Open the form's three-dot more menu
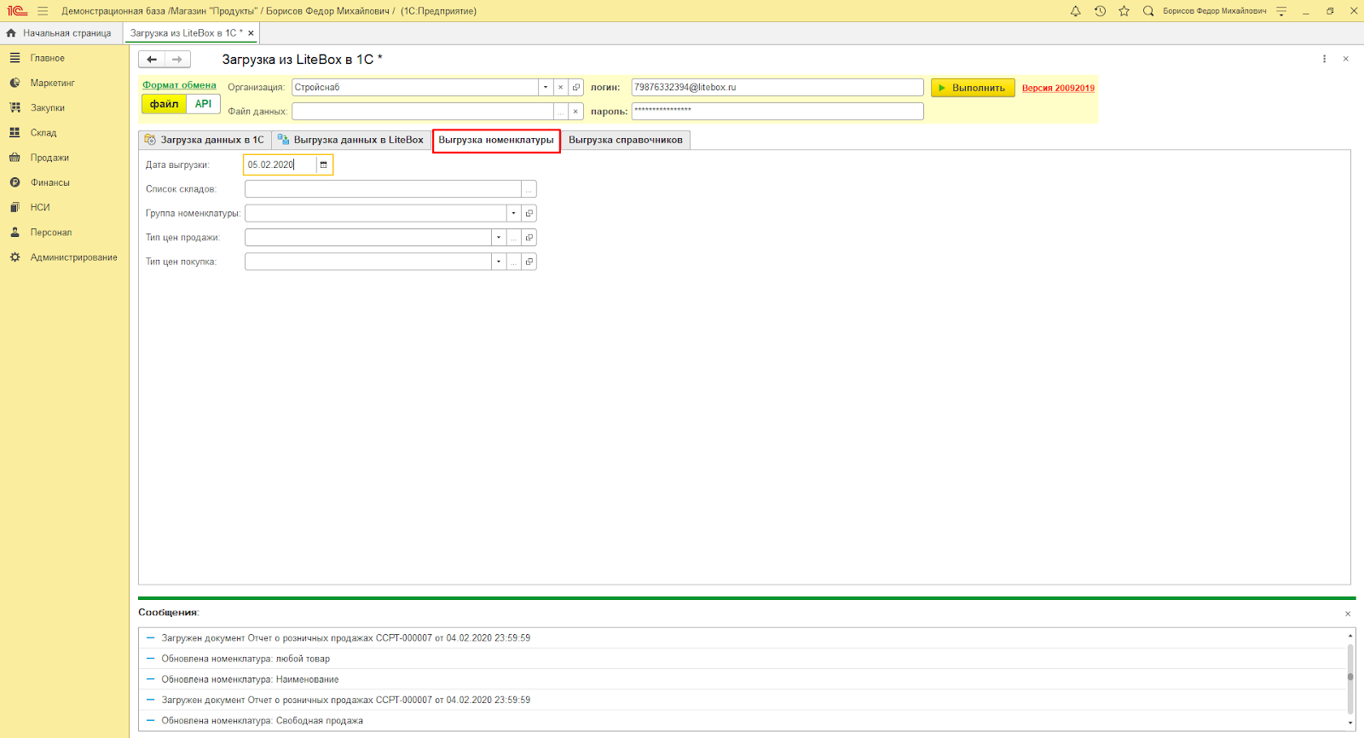The image size is (1364, 738). click(1324, 59)
